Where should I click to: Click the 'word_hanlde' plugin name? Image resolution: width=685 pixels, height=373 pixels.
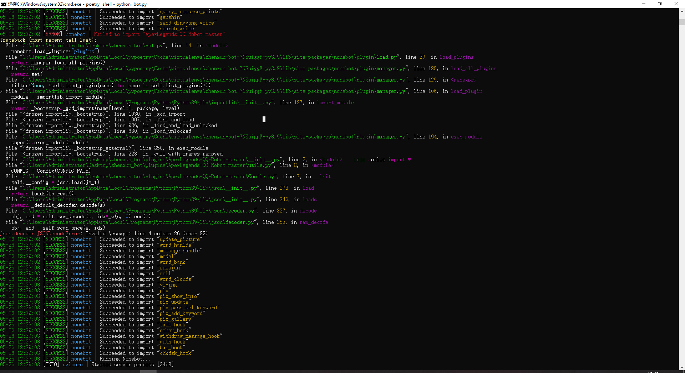[x=175, y=245]
